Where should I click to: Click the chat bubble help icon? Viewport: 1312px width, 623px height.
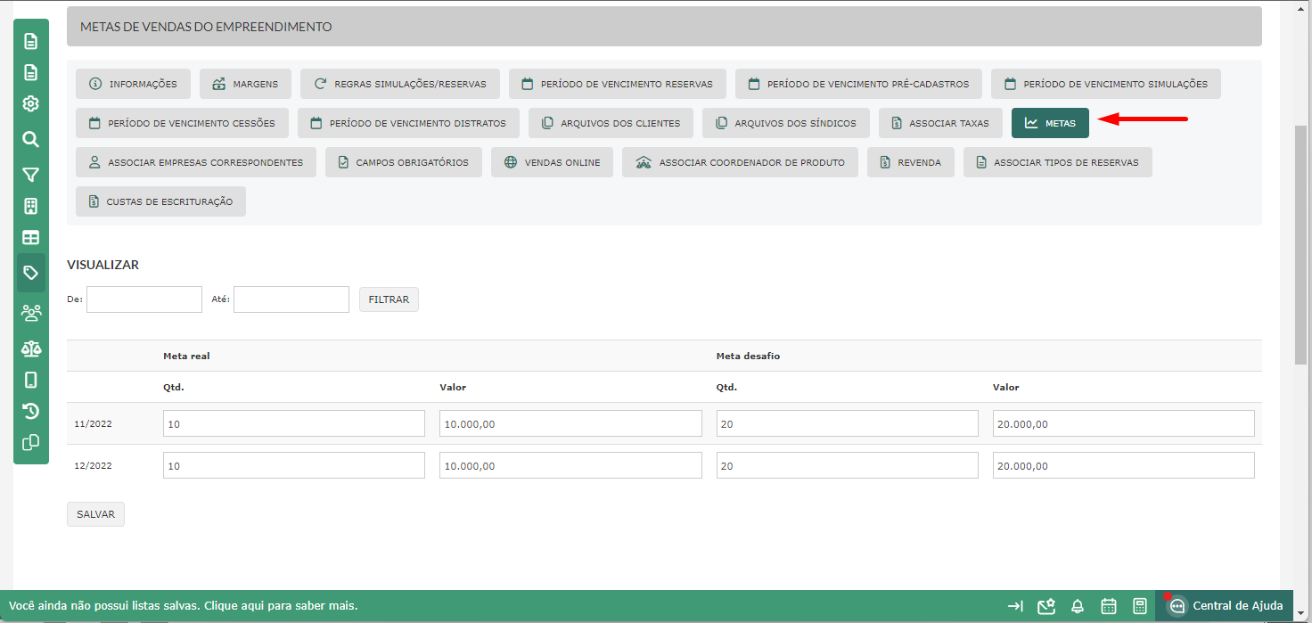1177,606
